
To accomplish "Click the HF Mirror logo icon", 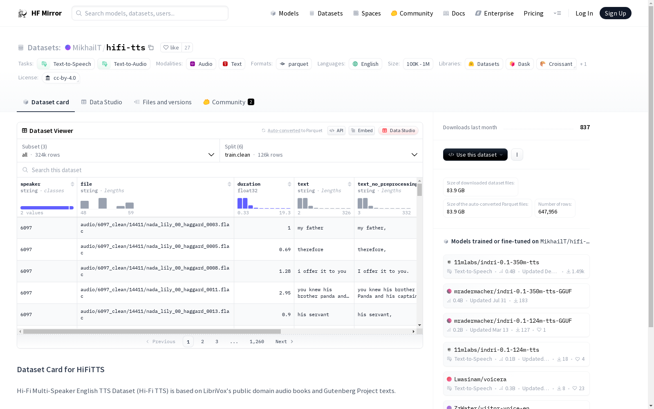I will (x=22, y=13).
